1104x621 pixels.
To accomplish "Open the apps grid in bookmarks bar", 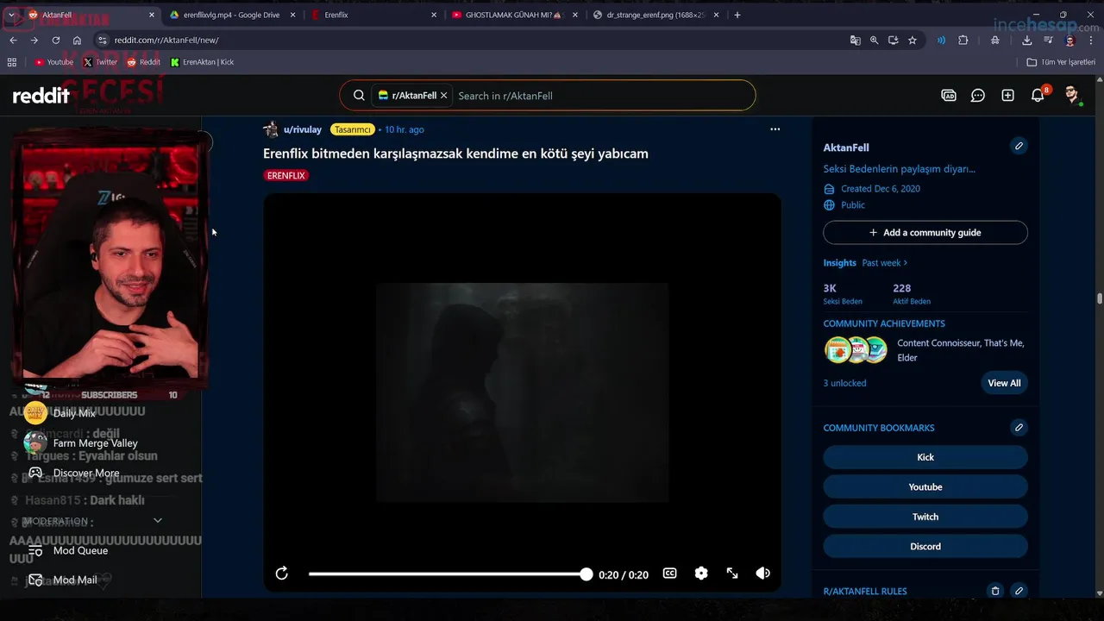I will click(12, 62).
